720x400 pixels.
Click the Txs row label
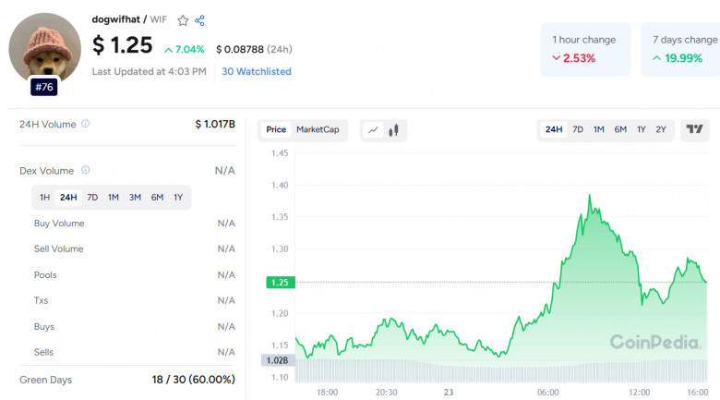click(x=41, y=300)
